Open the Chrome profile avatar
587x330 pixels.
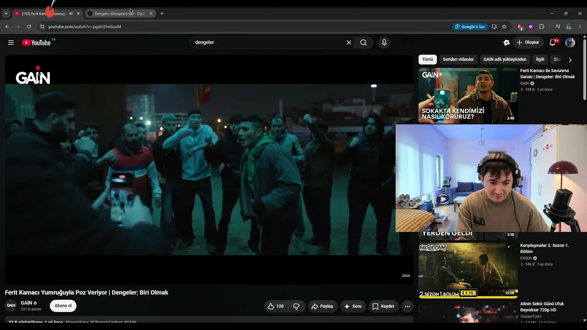point(569,27)
